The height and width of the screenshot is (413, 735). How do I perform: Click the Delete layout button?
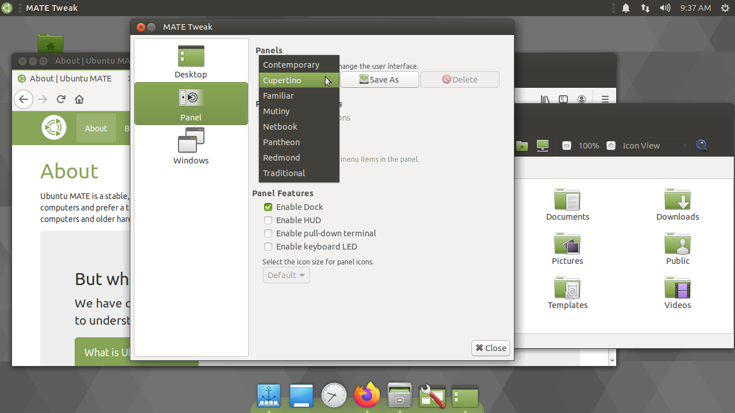(x=460, y=80)
